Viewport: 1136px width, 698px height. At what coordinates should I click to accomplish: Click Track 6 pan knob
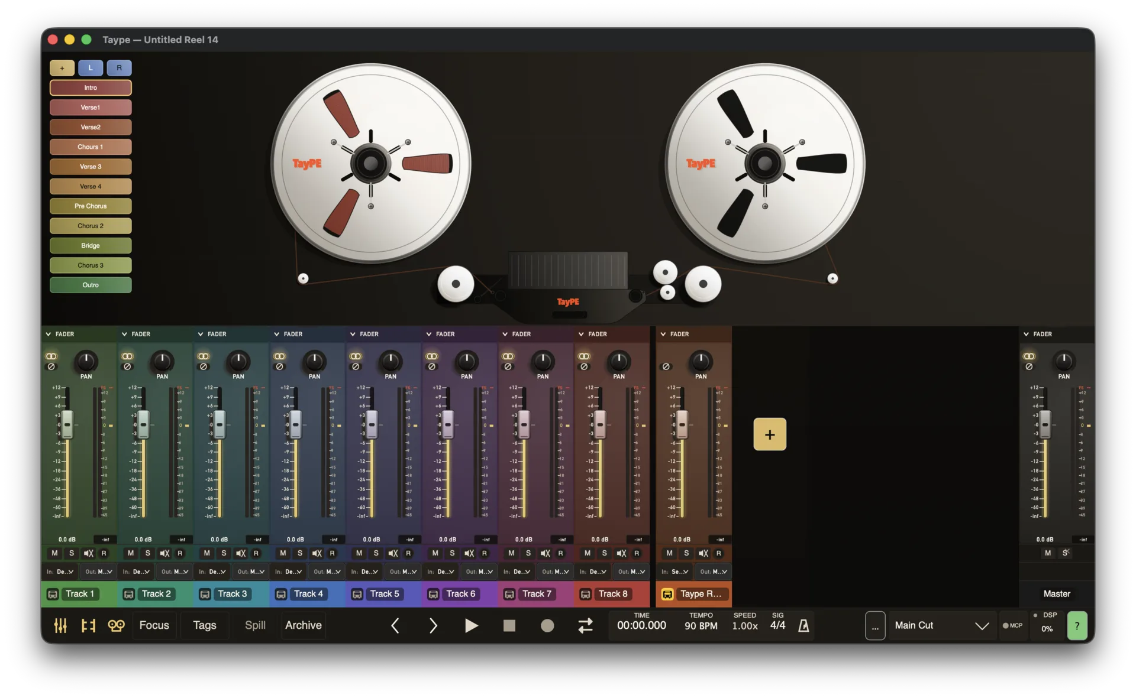point(467,361)
